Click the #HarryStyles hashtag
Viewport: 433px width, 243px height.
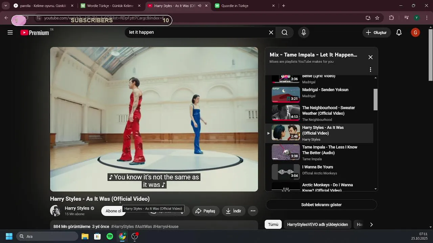[122, 226]
